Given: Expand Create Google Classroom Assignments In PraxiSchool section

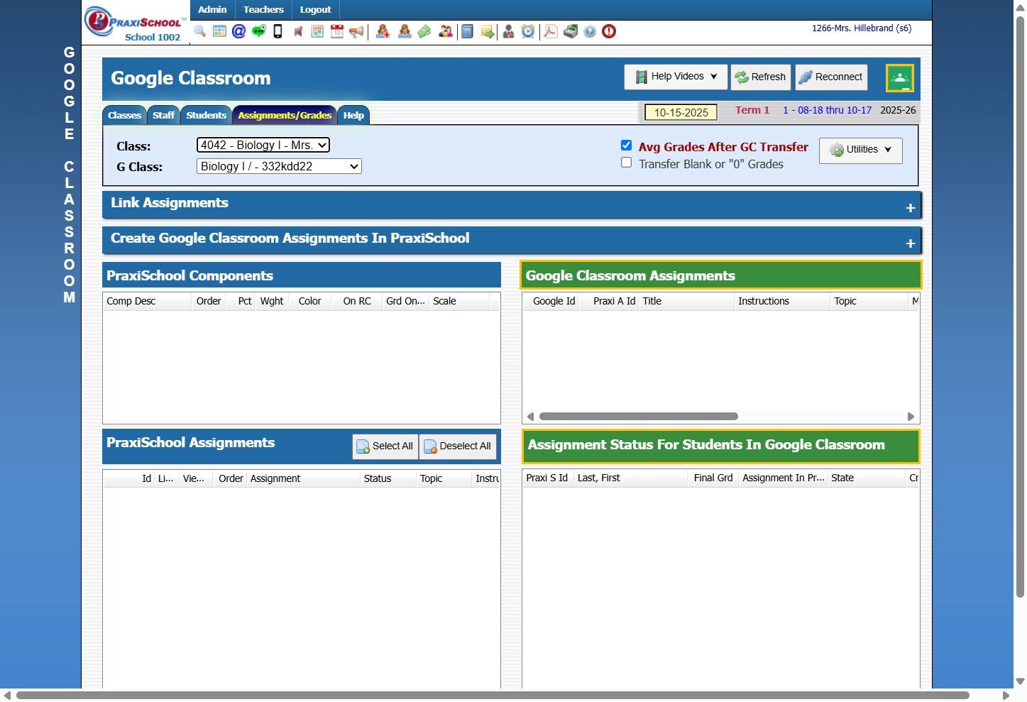Looking at the screenshot, I should pos(512,241).
